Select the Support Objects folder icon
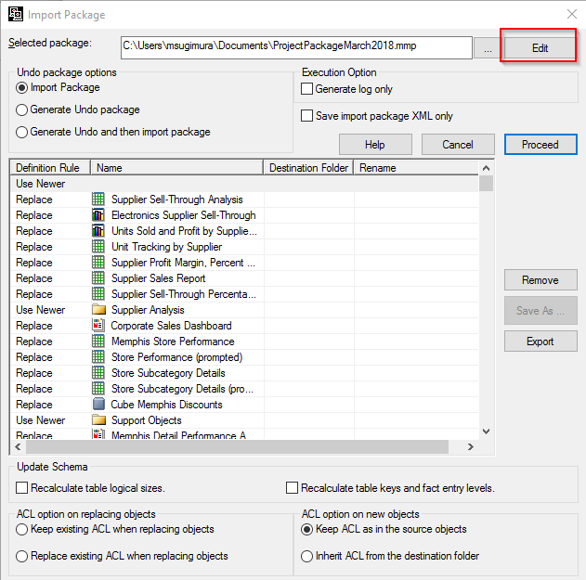The height and width of the screenshot is (580, 586). [98, 420]
